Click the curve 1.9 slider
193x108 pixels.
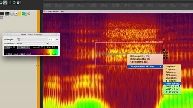24,47
